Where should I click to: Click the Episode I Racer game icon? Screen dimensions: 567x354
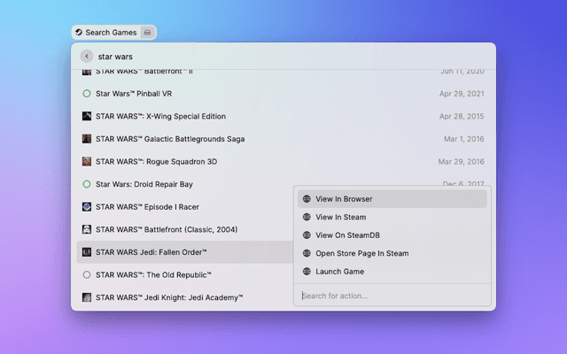[x=87, y=207]
